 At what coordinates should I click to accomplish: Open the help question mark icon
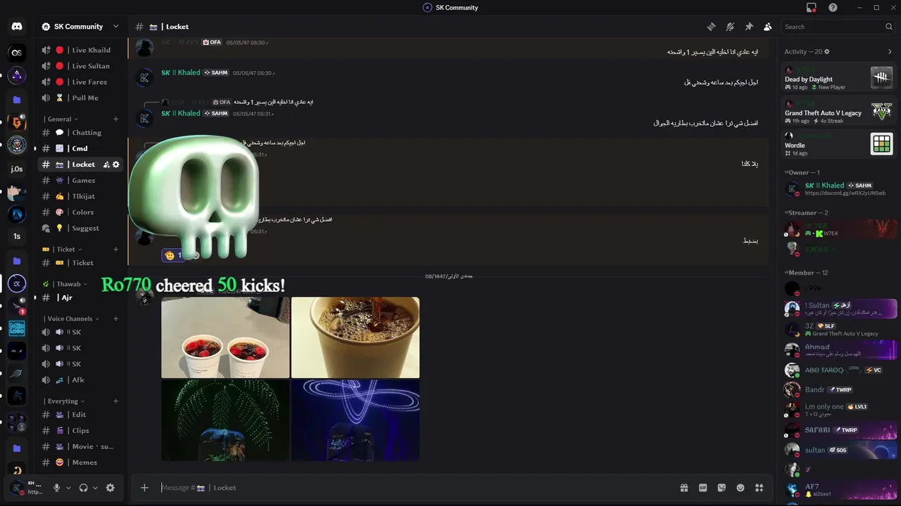(833, 8)
